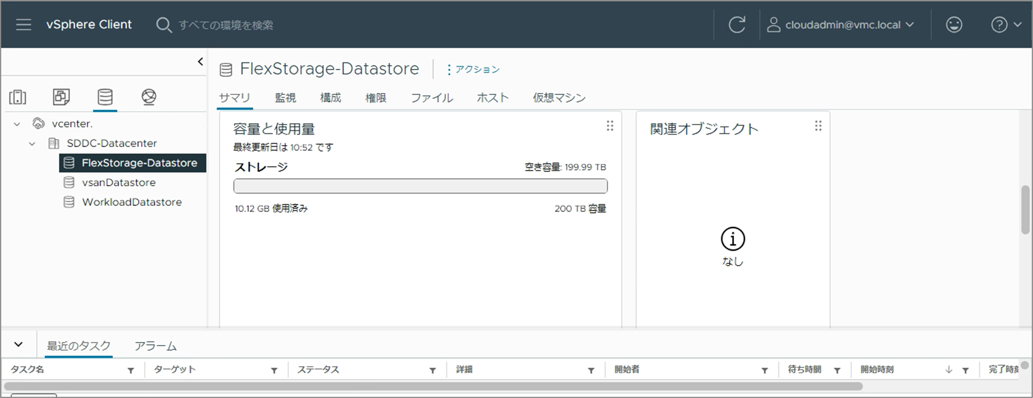
Task: Click the SDDC-Datacenter datacenter icon
Action: tap(54, 143)
